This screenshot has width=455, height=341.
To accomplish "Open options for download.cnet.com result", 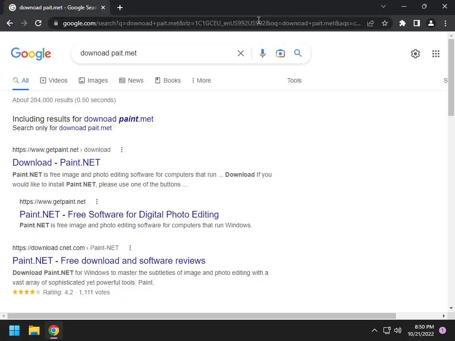I will pos(130,248).
